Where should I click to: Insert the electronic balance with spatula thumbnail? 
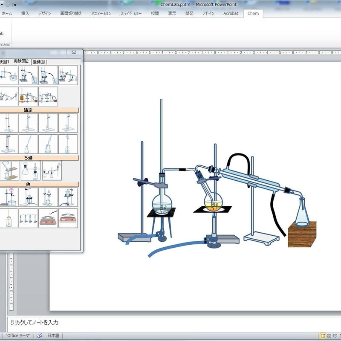(x=48, y=218)
